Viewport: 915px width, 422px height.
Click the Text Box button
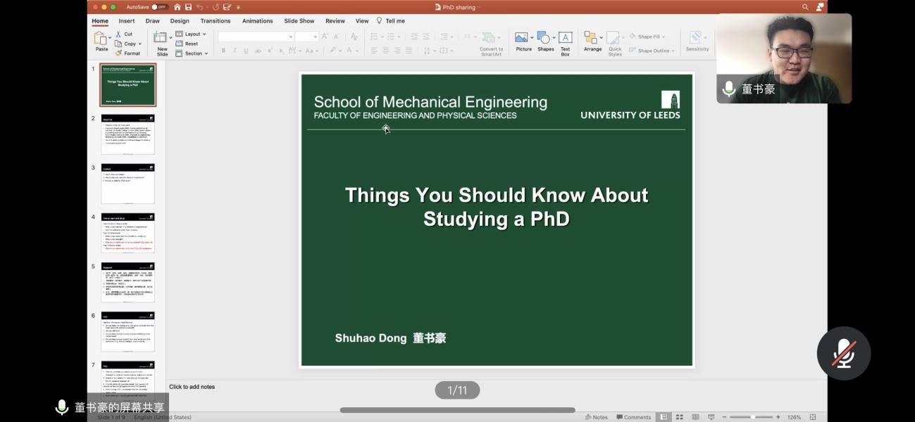pos(565,43)
